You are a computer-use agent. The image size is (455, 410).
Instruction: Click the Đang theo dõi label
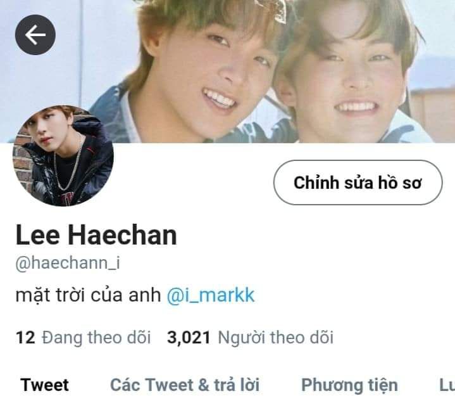96,338
